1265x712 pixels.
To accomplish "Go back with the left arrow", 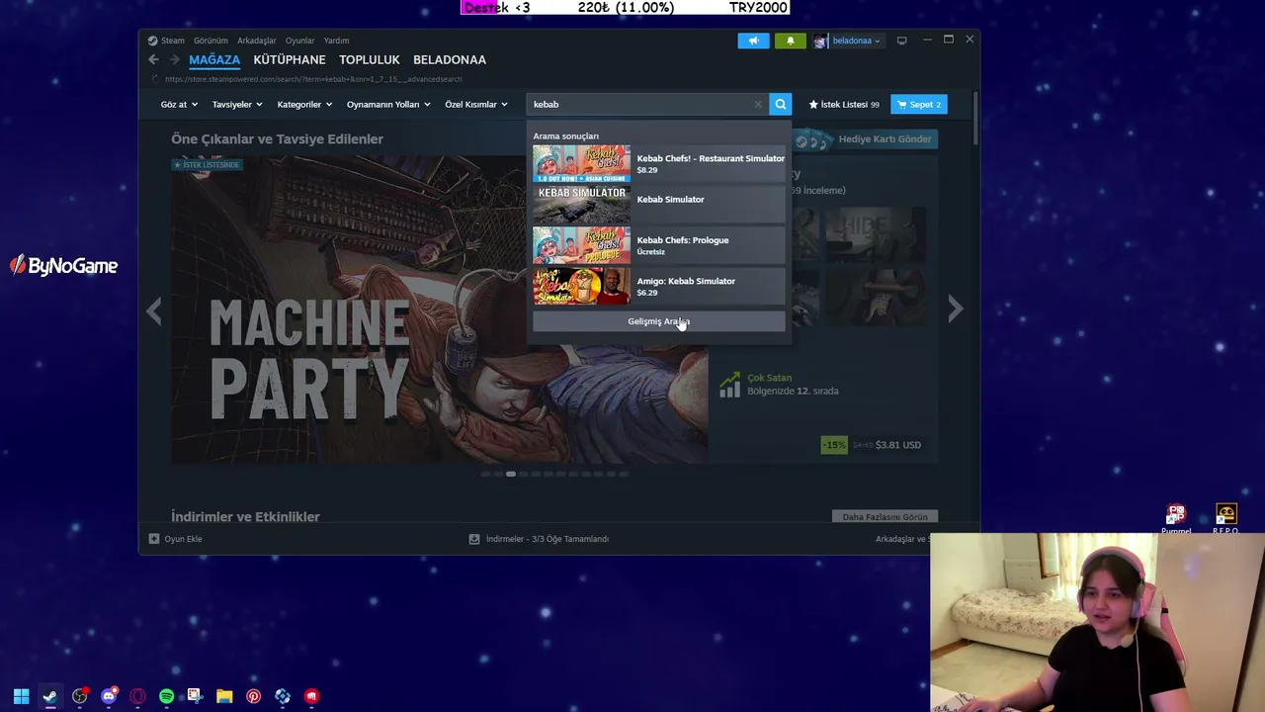I will click(153, 59).
